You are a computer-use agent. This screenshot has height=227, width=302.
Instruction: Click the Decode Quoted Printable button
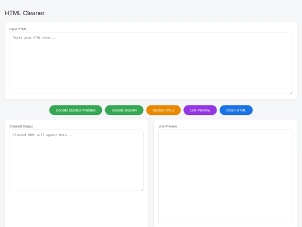coord(75,110)
